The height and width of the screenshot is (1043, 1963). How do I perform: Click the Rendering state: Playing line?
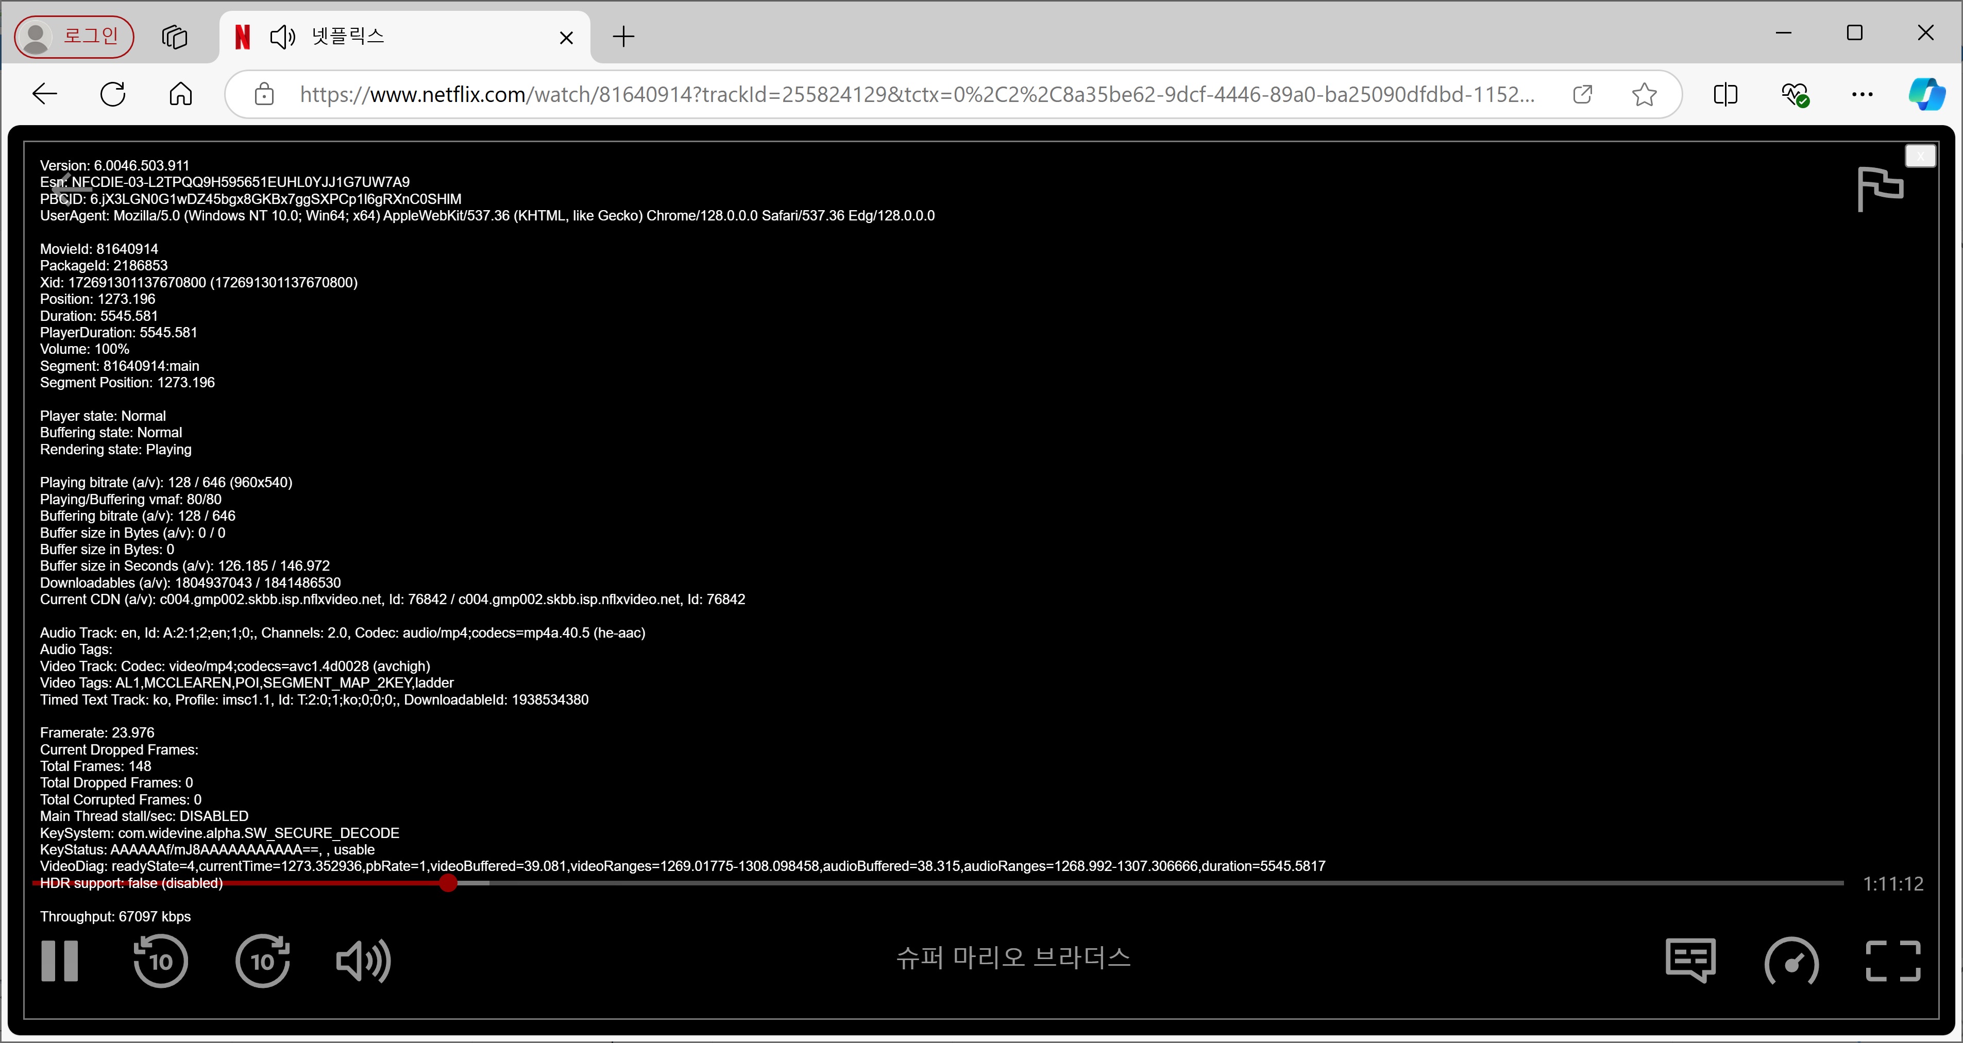pyautogui.click(x=116, y=450)
